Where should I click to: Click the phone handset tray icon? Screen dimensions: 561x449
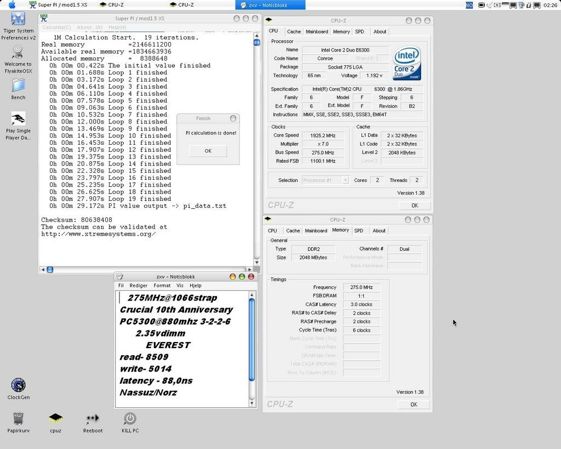[x=489, y=5]
